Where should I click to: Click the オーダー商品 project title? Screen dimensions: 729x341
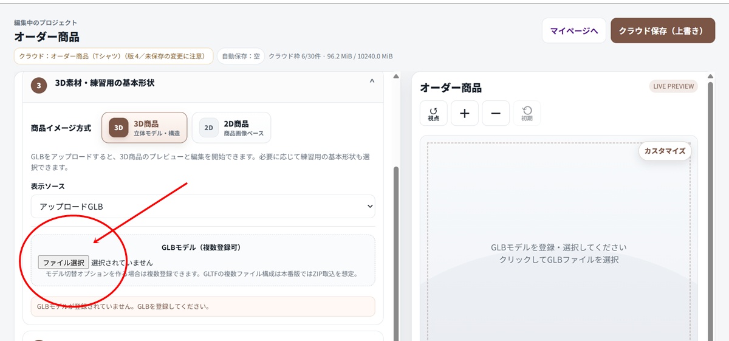pyautogui.click(x=47, y=36)
